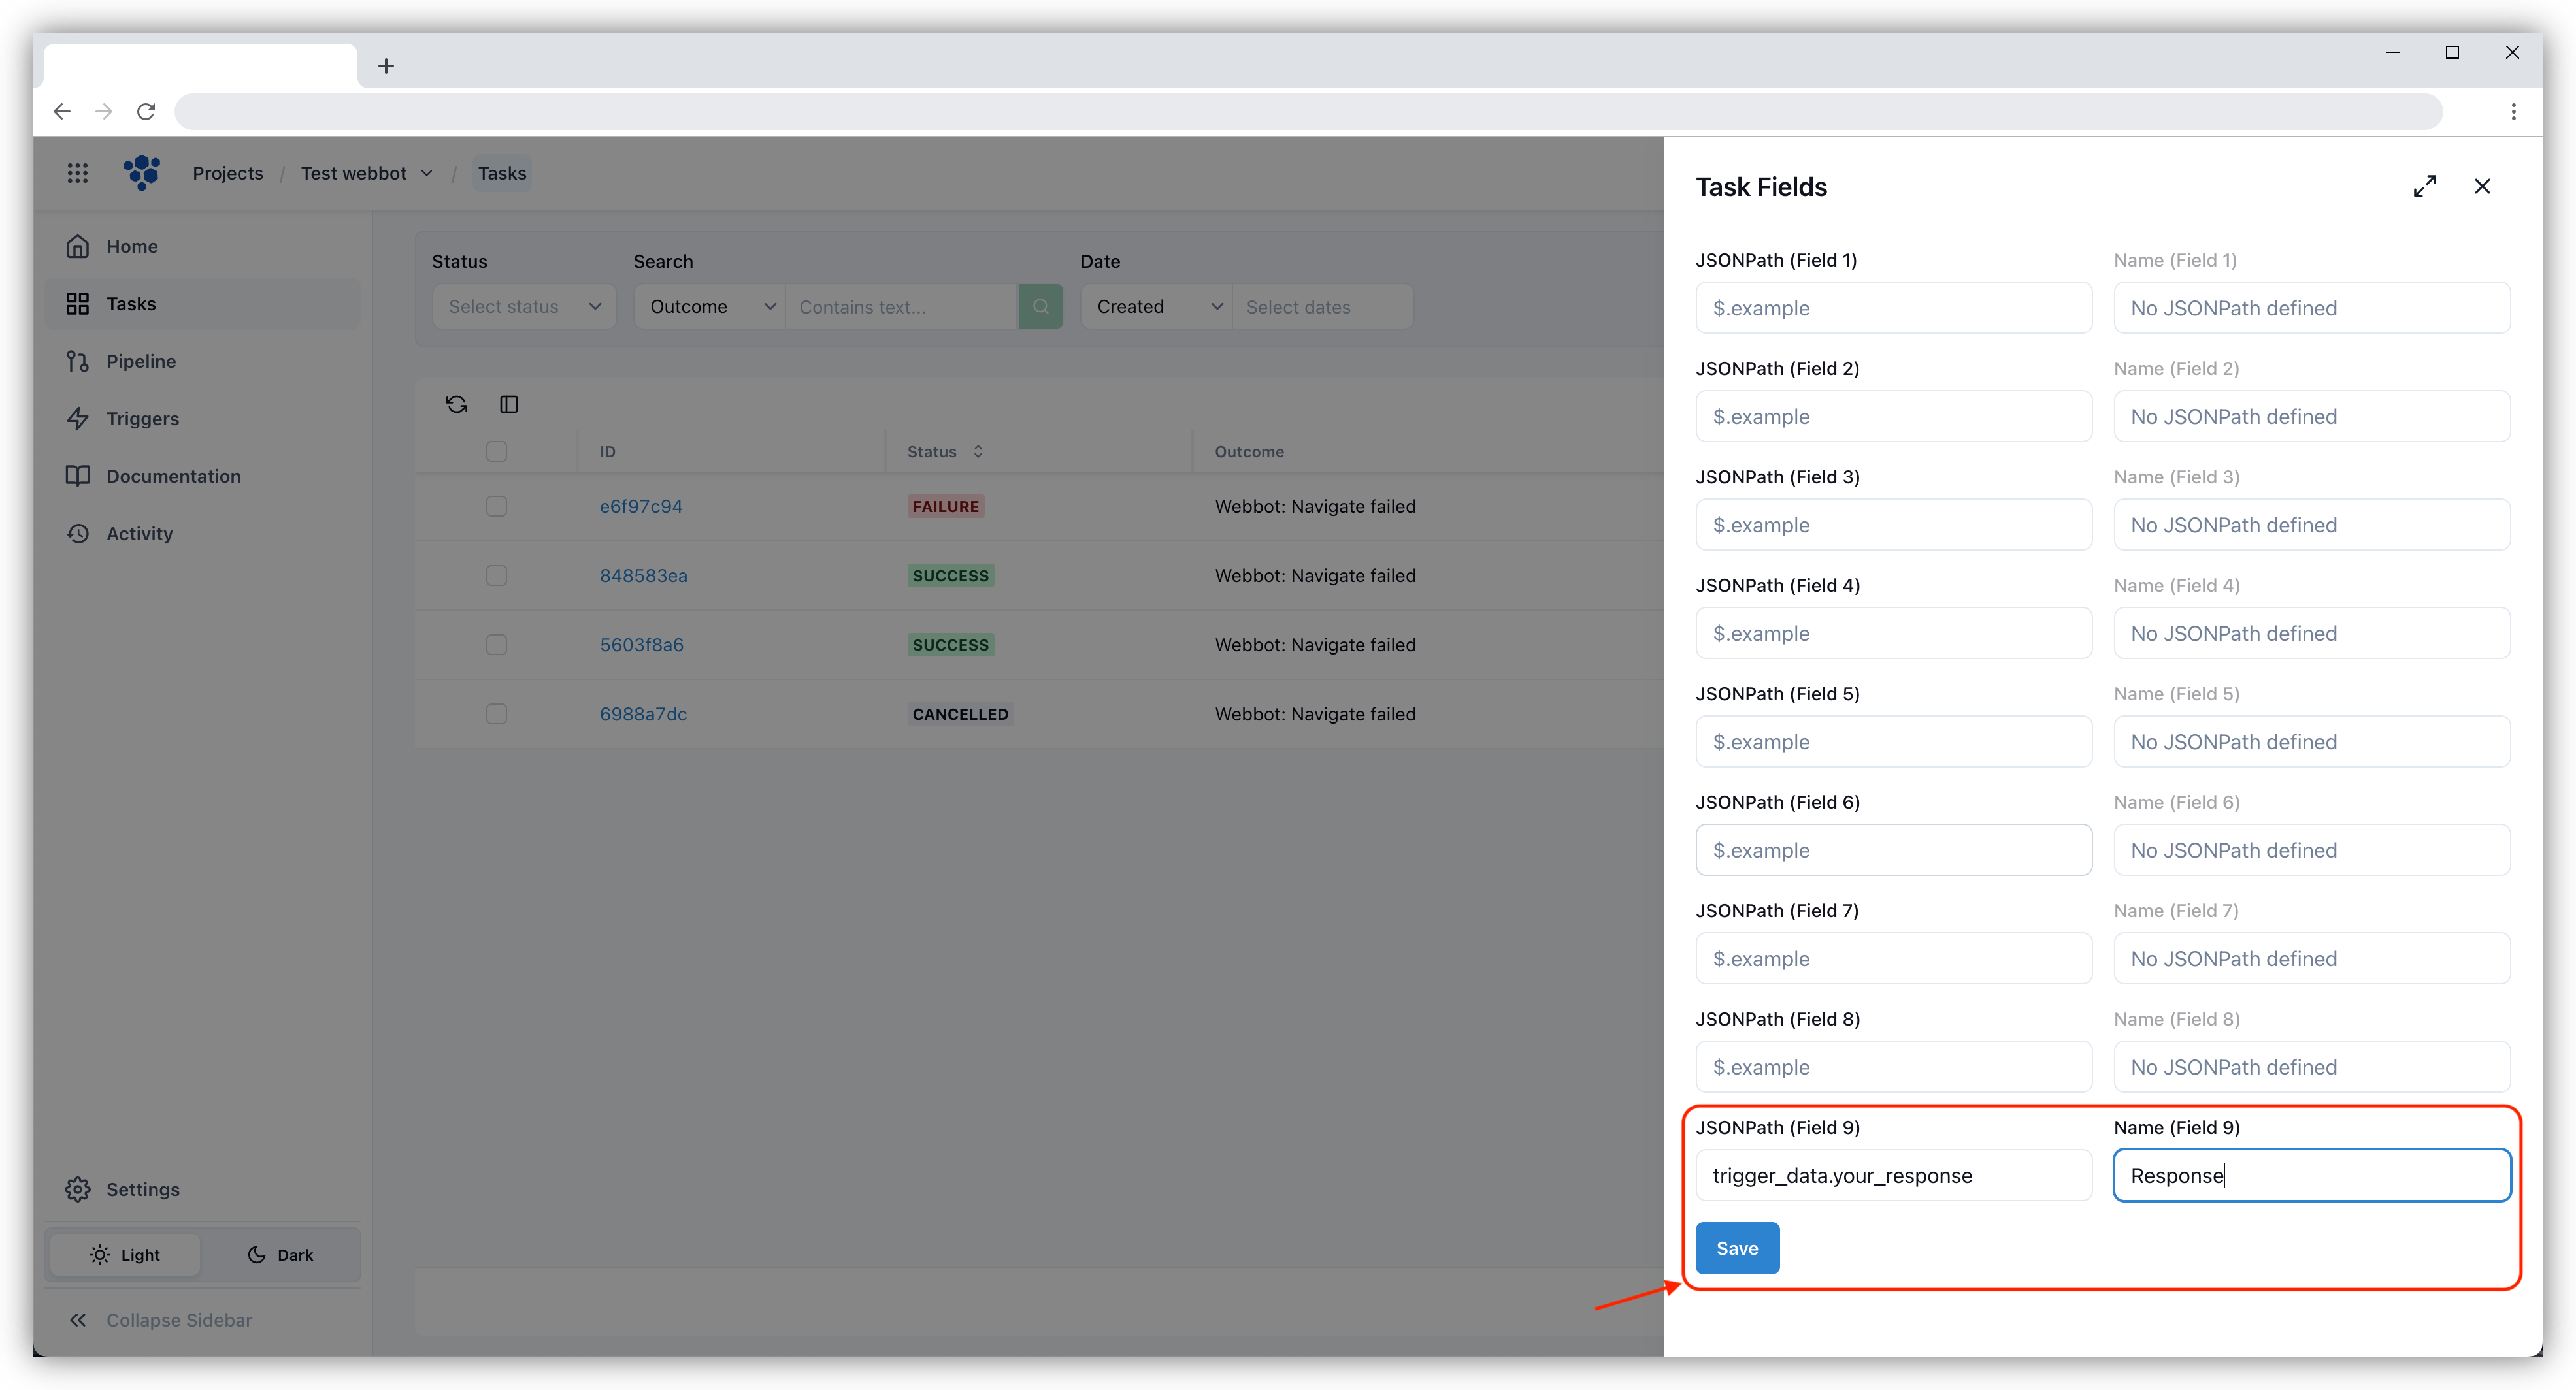
Task: Select the Triggers sidebar icon
Action: click(79, 417)
